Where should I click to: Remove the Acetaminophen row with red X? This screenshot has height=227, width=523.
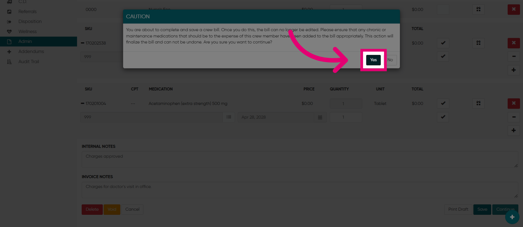pyautogui.click(x=513, y=103)
